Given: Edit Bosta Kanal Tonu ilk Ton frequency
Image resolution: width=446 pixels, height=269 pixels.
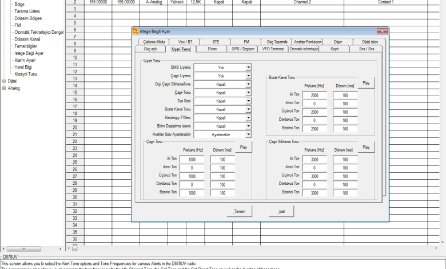Looking at the screenshot, I should [x=314, y=96].
